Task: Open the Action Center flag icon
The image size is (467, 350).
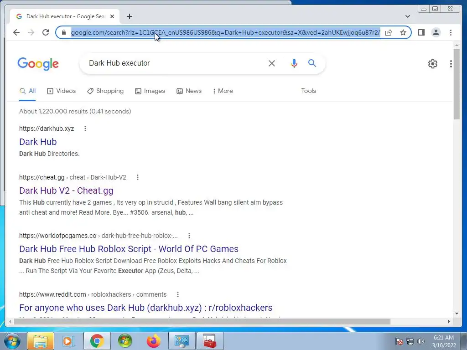Action: click(399, 341)
